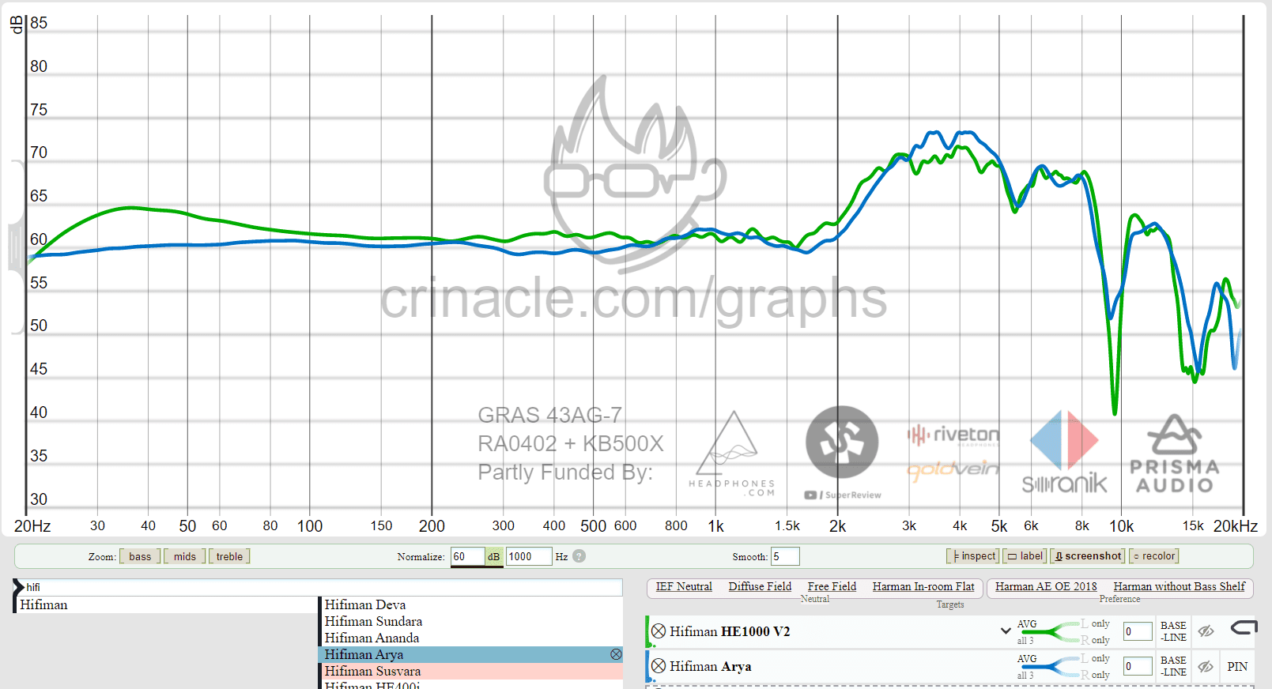Select Hifiman Deva from the list
This screenshot has height=689, width=1272.
point(472,604)
